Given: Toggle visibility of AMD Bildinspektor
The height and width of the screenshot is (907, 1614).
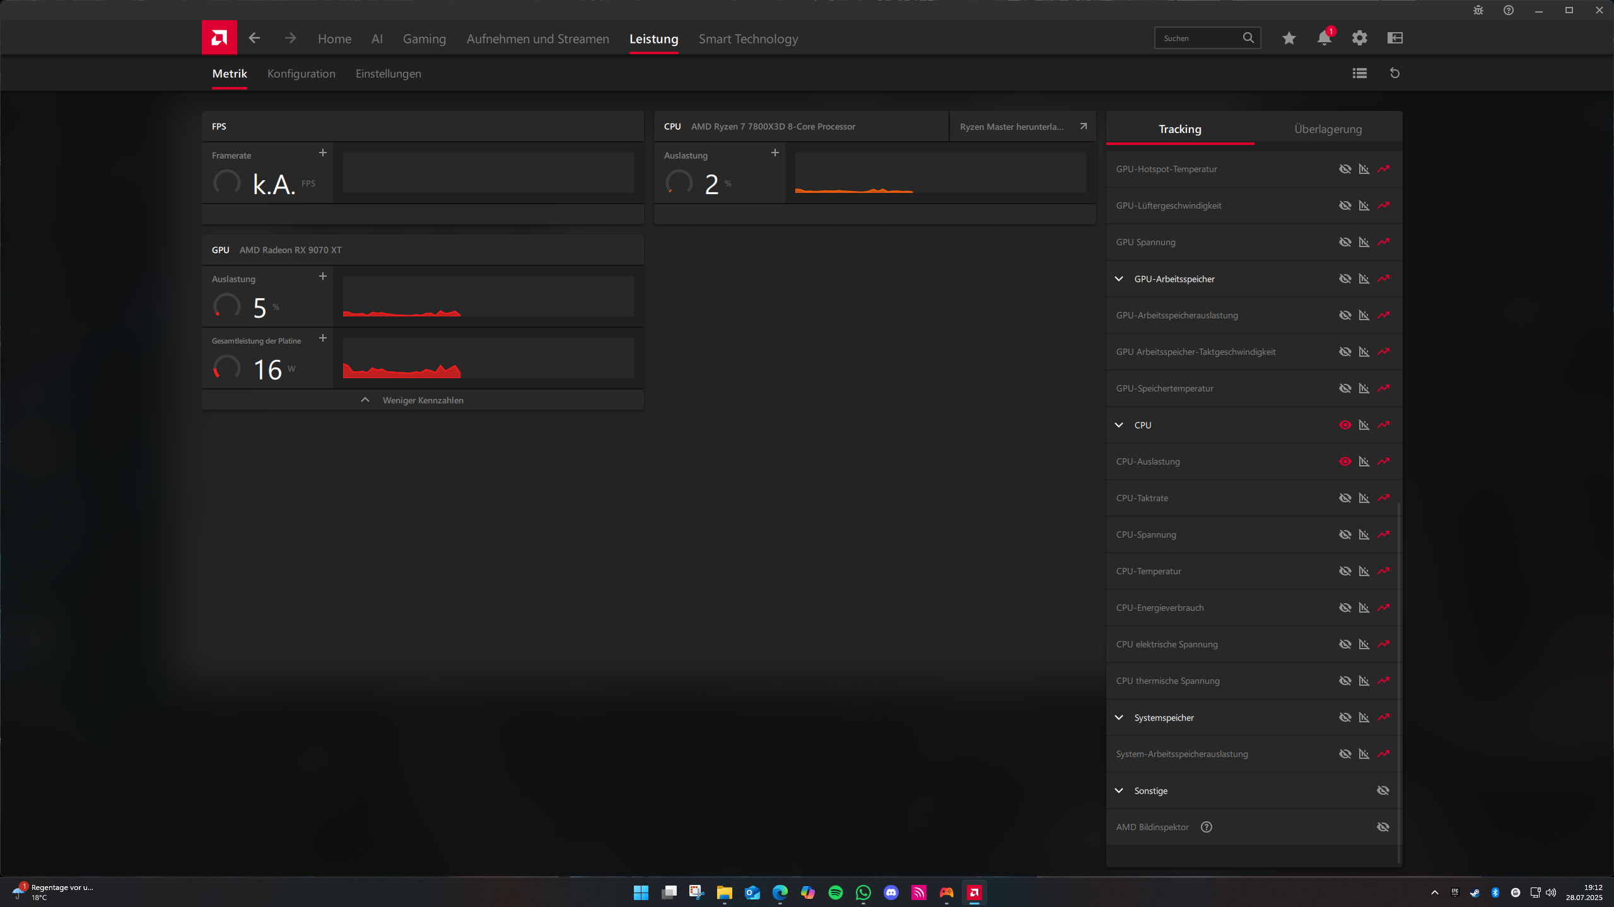Looking at the screenshot, I should coord(1383,827).
